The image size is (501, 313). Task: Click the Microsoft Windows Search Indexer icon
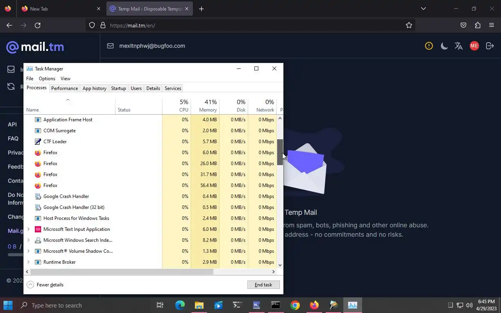tap(38, 240)
